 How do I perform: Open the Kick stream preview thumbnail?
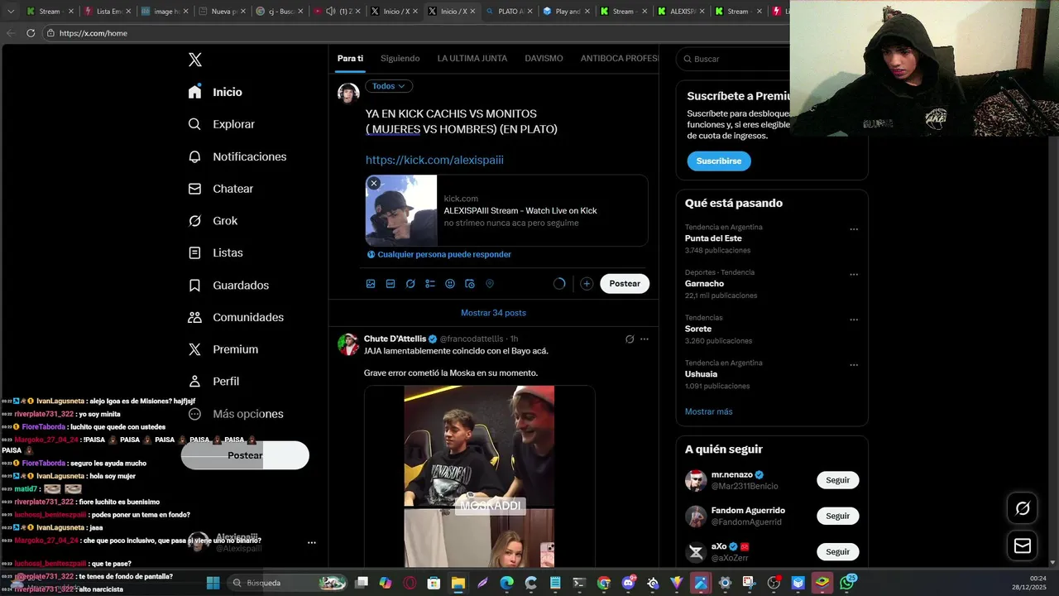click(x=401, y=210)
